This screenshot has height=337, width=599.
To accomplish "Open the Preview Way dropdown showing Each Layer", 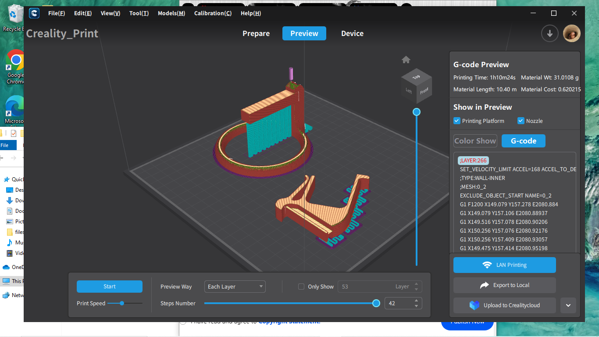I will pos(235,286).
